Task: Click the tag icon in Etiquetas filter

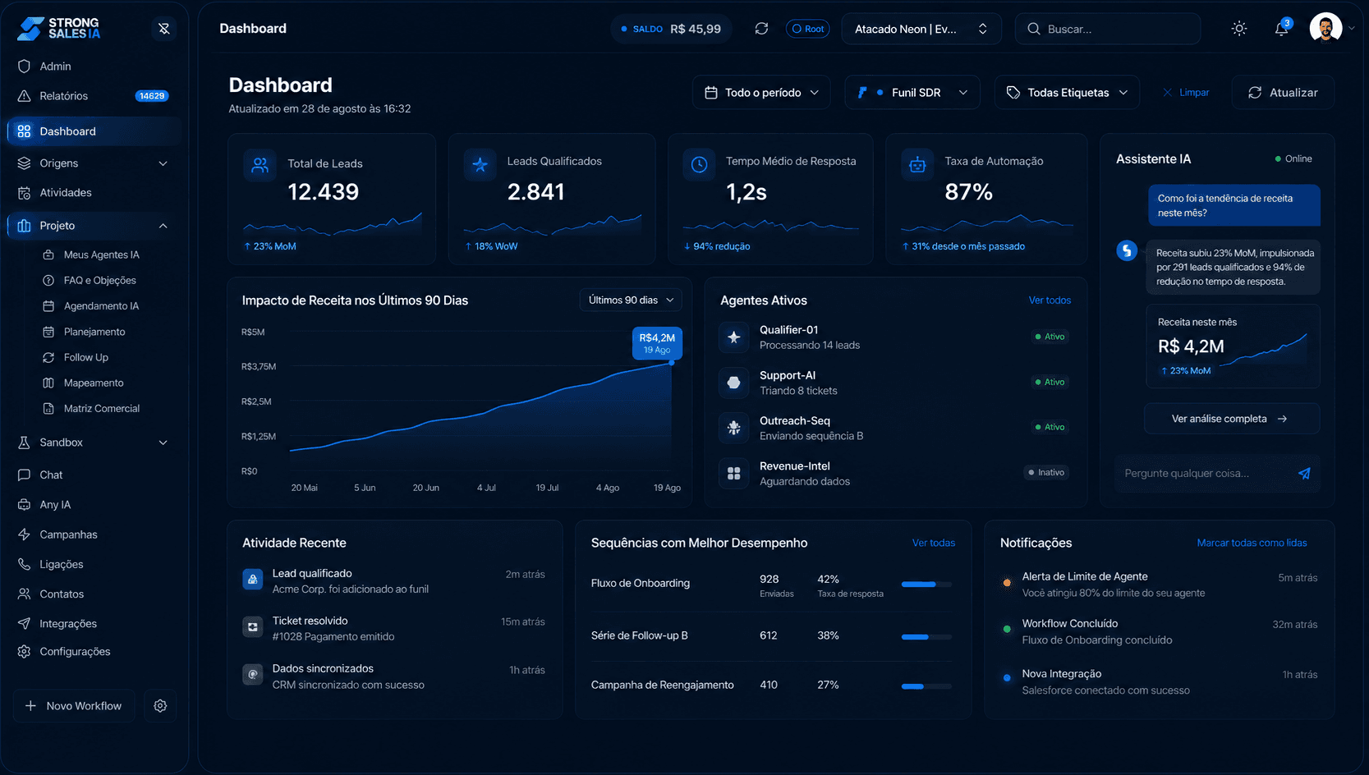Action: (x=1013, y=93)
